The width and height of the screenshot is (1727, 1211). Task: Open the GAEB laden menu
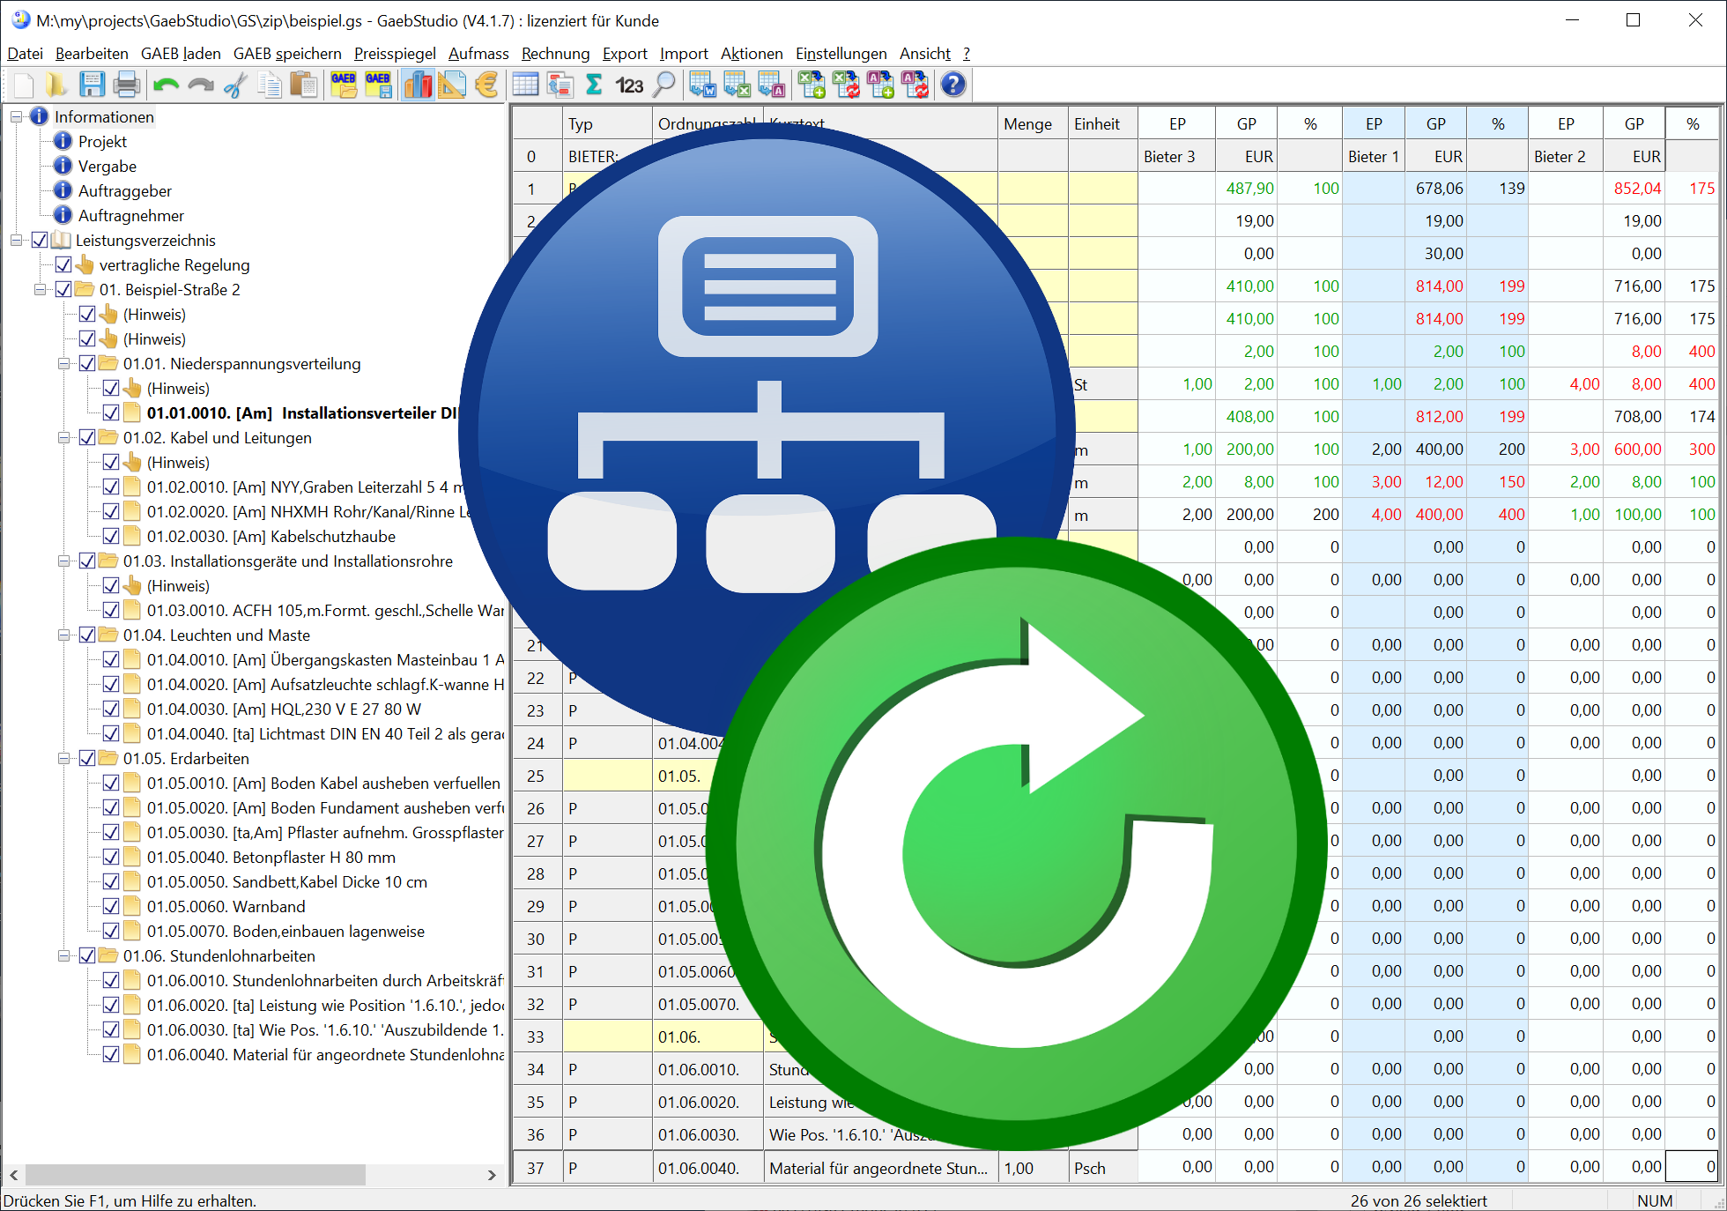[181, 54]
